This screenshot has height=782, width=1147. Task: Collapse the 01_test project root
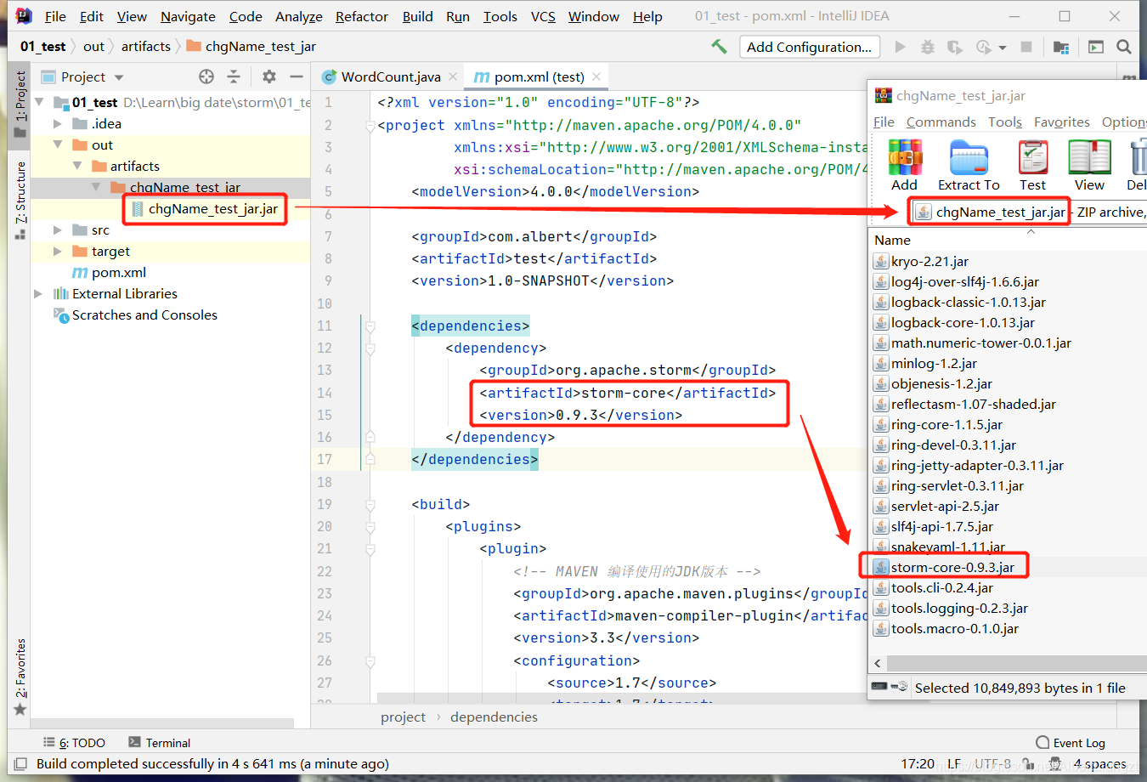click(x=39, y=102)
